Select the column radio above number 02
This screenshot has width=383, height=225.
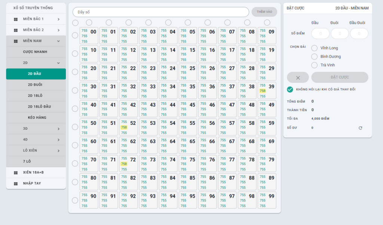coord(129,22)
